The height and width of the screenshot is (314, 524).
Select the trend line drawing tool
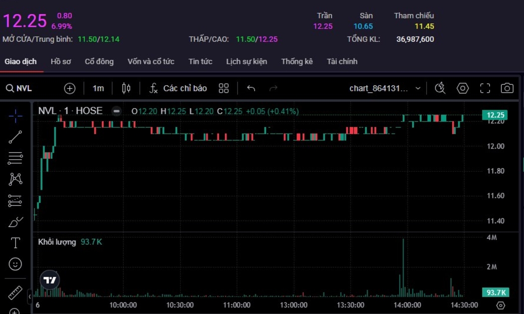[x=15, y=137]
